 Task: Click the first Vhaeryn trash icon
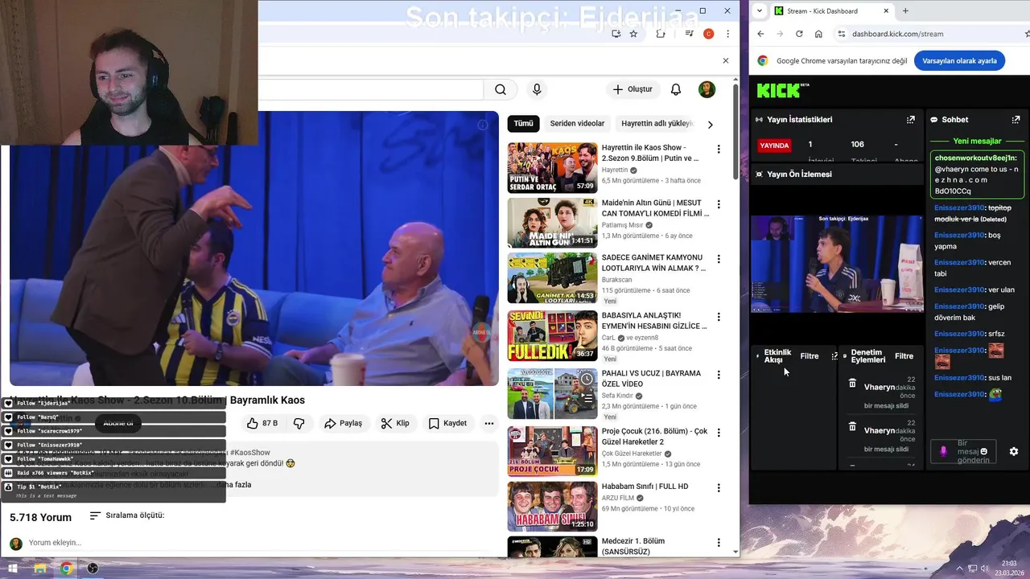click(852, 384)
